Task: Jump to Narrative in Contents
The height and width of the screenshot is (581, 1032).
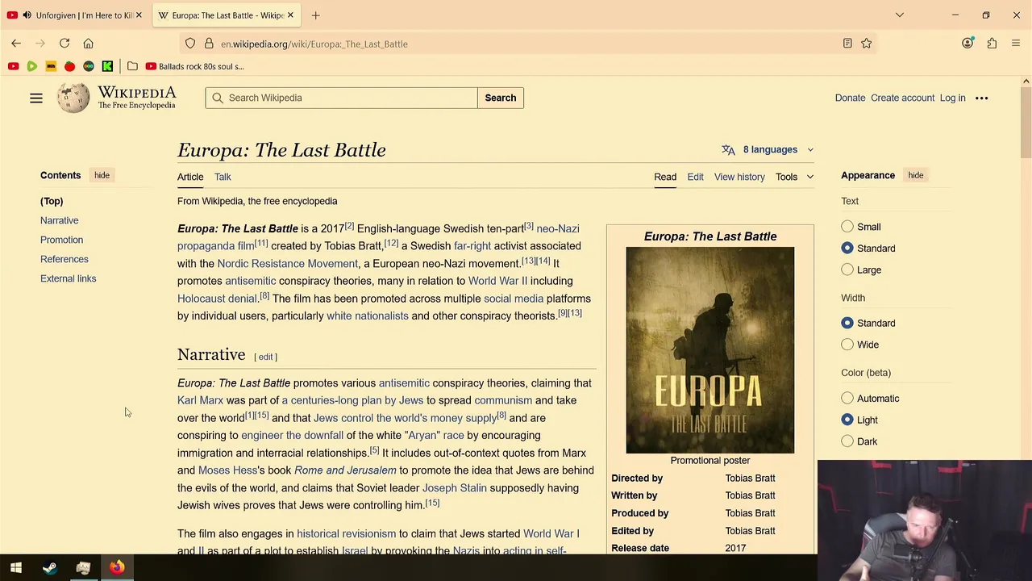Action: (x=60, y=220)
